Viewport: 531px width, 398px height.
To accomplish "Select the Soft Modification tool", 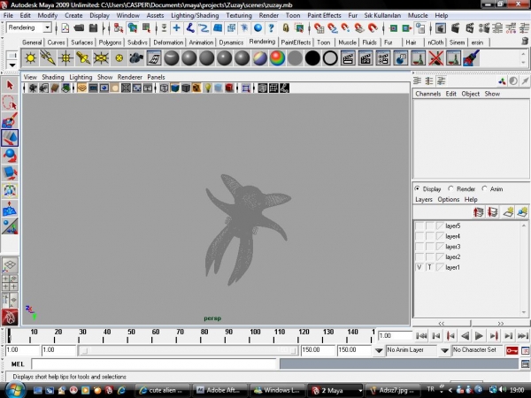I will coord(10,209).
